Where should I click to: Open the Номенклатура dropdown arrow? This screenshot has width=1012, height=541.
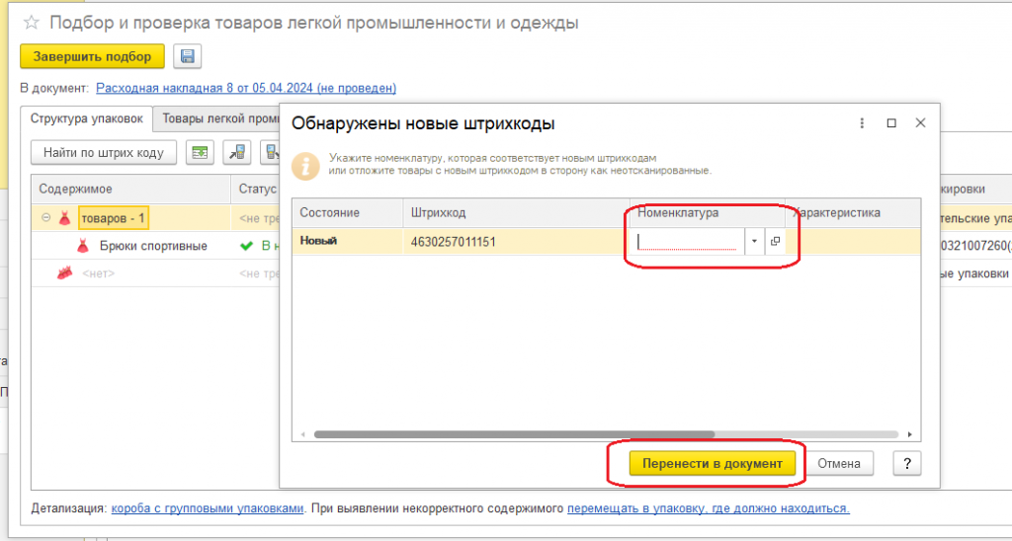point(754,241)
